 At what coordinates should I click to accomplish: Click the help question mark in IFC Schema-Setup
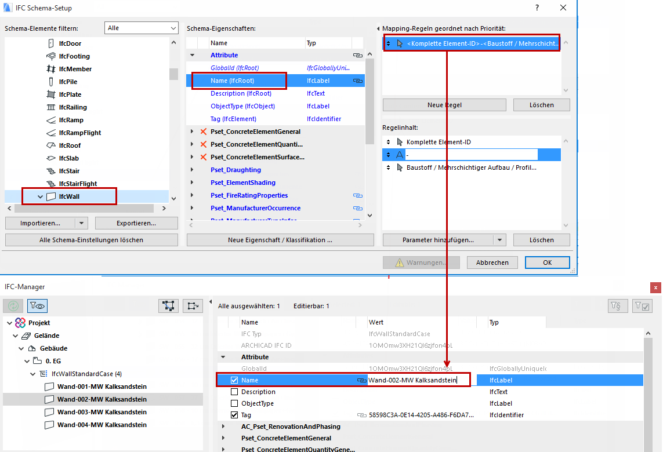pyautogui.click(x=537, y=8)
